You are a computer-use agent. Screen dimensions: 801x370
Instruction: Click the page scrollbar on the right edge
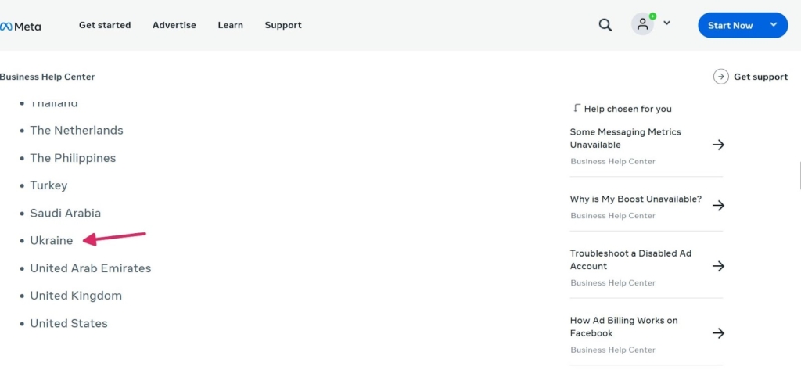[799, 176]
